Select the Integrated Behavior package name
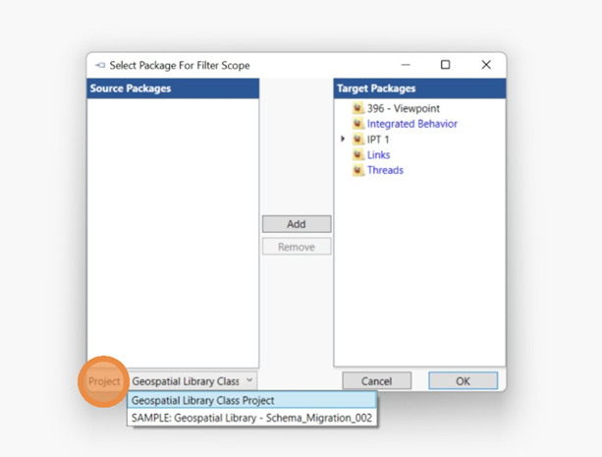Image resolution: width=602 pixels, height=457 pixels. [412, 125]
